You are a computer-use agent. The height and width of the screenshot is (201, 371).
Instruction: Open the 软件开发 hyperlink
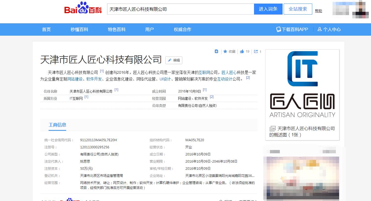pyautogui.click(x=94, y=79)
